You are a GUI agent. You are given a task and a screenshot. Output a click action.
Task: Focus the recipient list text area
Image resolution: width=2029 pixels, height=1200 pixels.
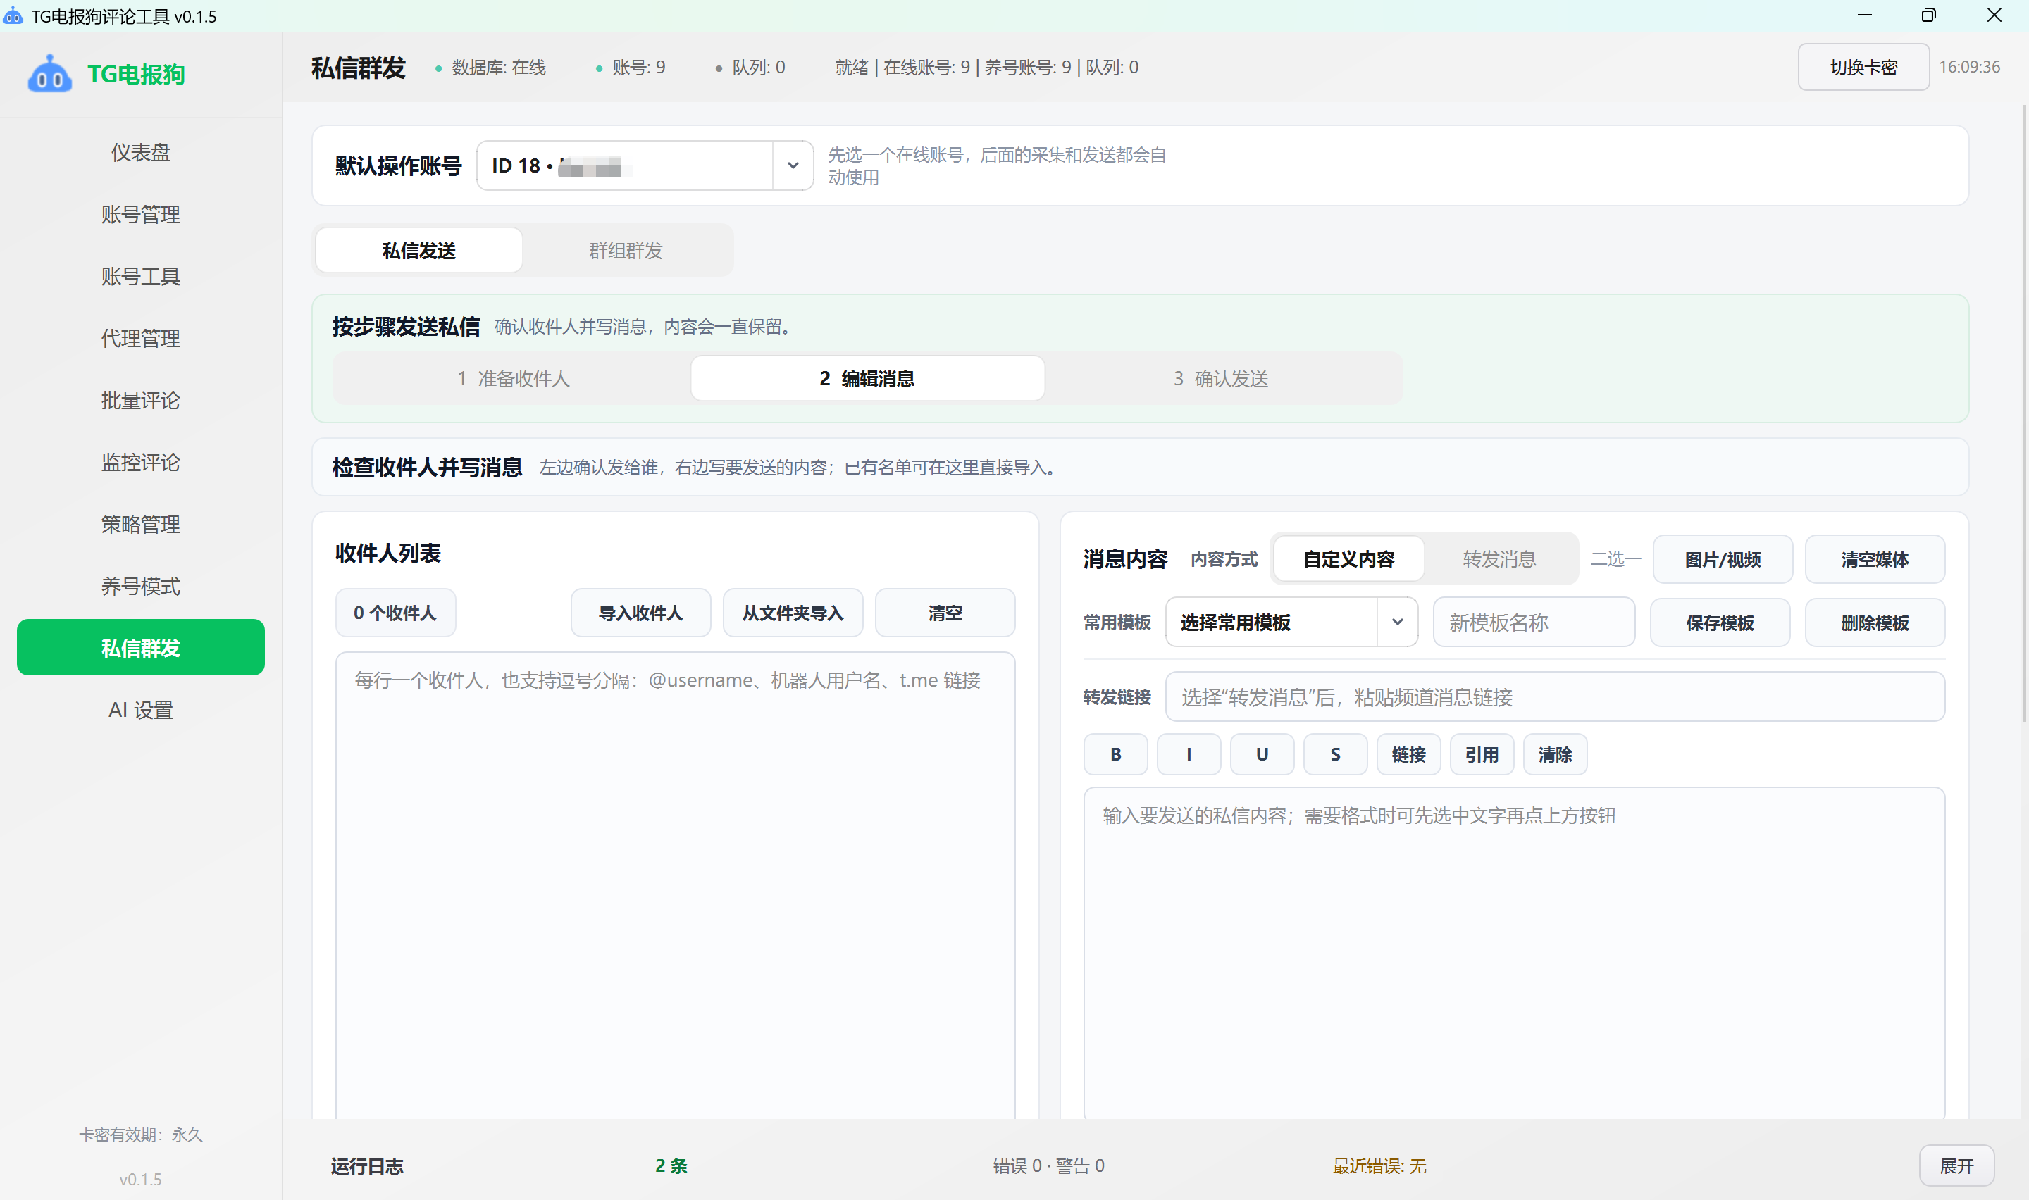(675, 885)
